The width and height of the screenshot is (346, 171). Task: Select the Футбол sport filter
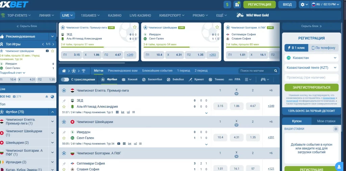click(109, 80)
